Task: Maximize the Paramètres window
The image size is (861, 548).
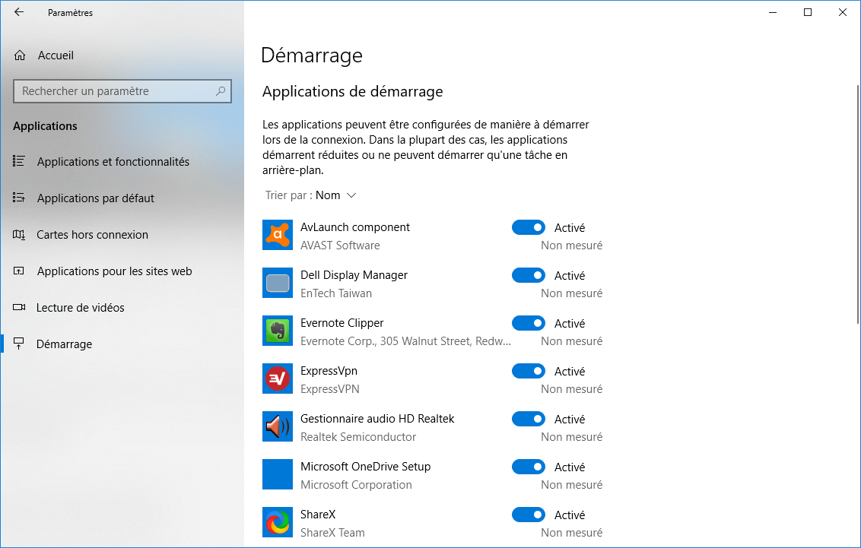Action: coord(807,12)
